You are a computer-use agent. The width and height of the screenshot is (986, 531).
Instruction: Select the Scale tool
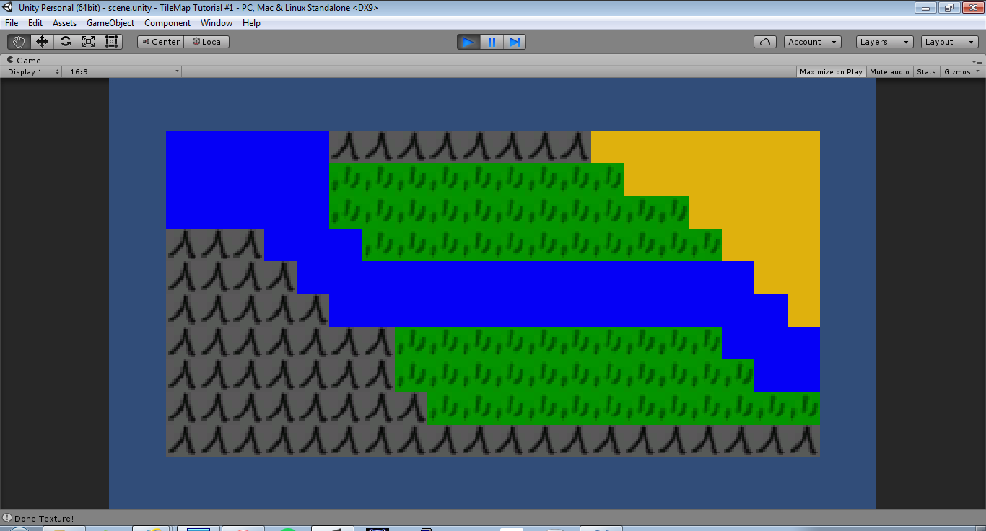pos(88,42)
